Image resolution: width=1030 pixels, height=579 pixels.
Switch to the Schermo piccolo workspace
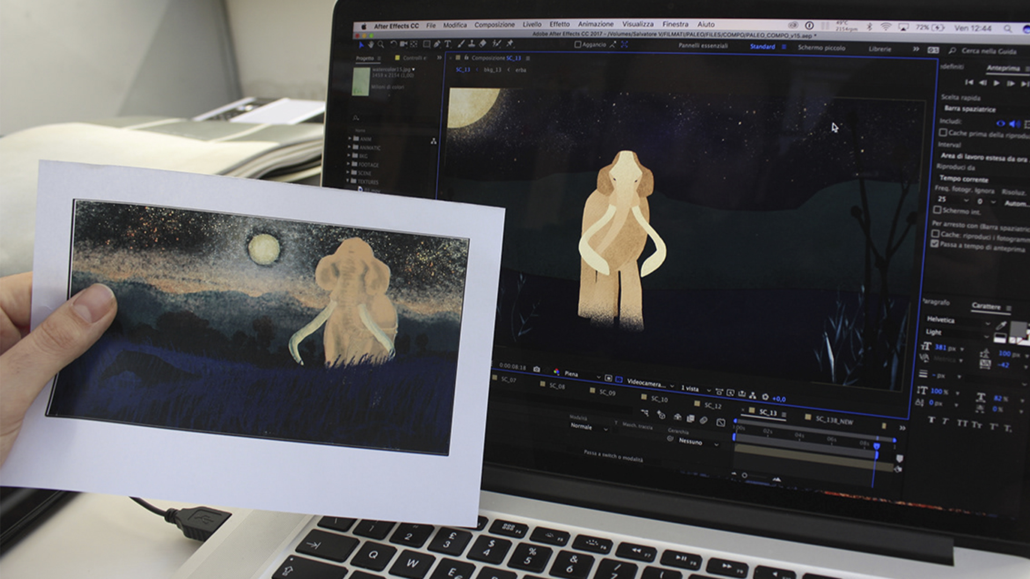pyautogui.click(x=821, y=48)
